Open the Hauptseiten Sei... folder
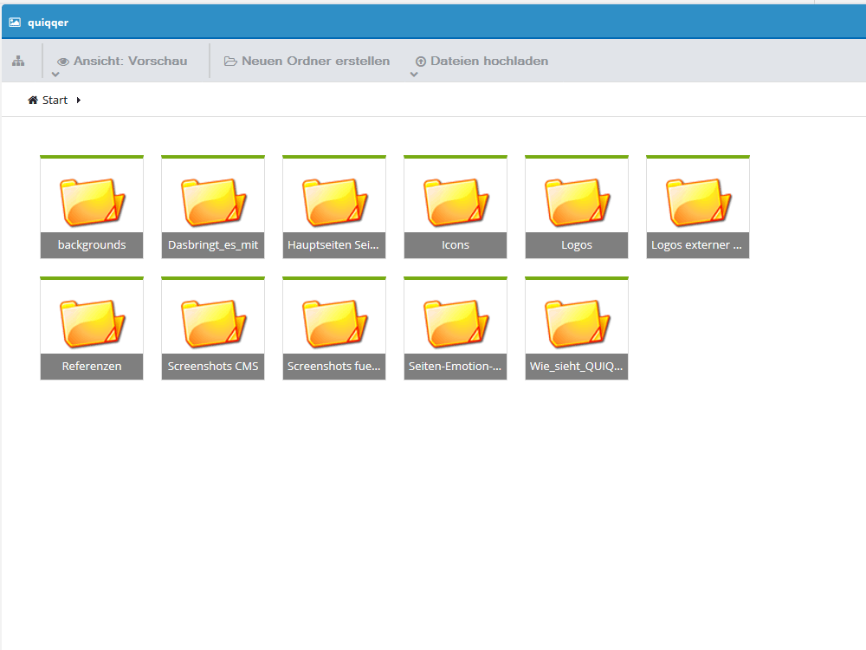The height and width of the screenshot is (650, 866). [334, 207]
